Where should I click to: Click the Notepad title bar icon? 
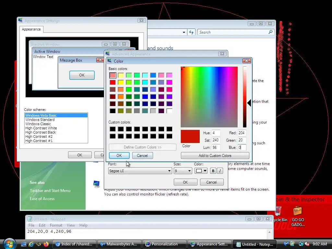30,219
